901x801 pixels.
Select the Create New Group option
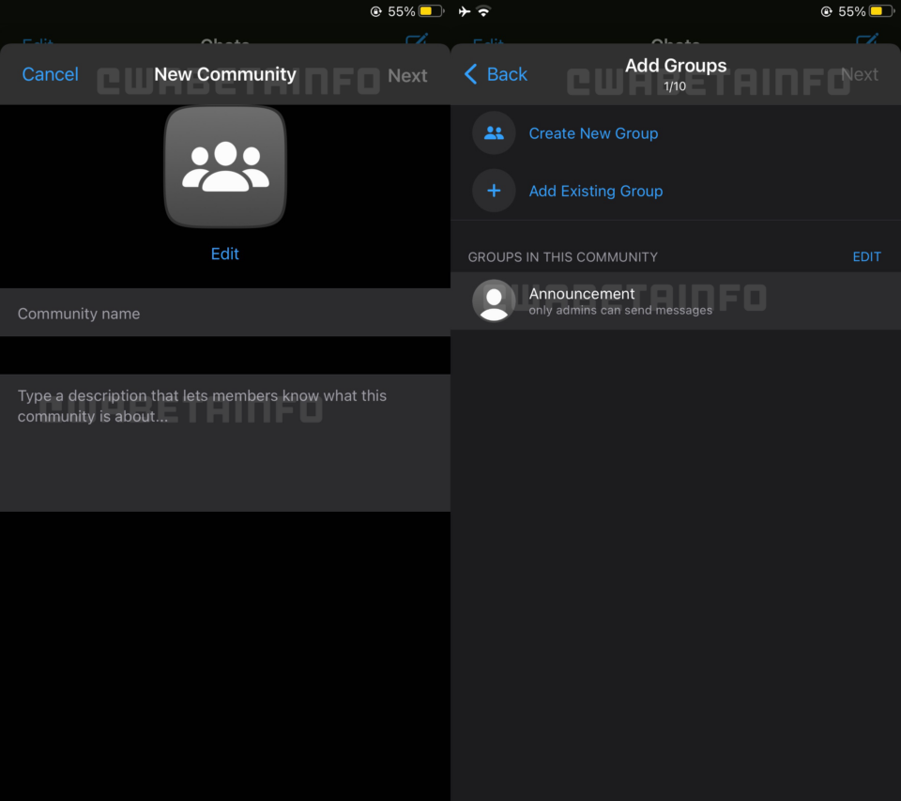[593, 133]
